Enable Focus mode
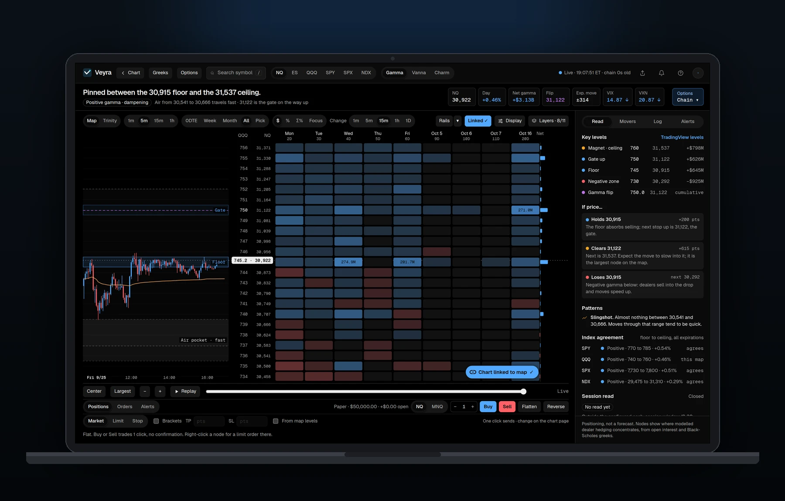This screenshot has height=501, width=785. pyautogui.click(x=316, y=121)
